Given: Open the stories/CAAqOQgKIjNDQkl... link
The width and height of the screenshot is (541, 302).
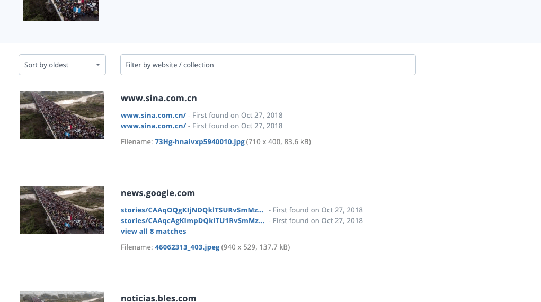Looking at the screenshot, I should point(192,210).
